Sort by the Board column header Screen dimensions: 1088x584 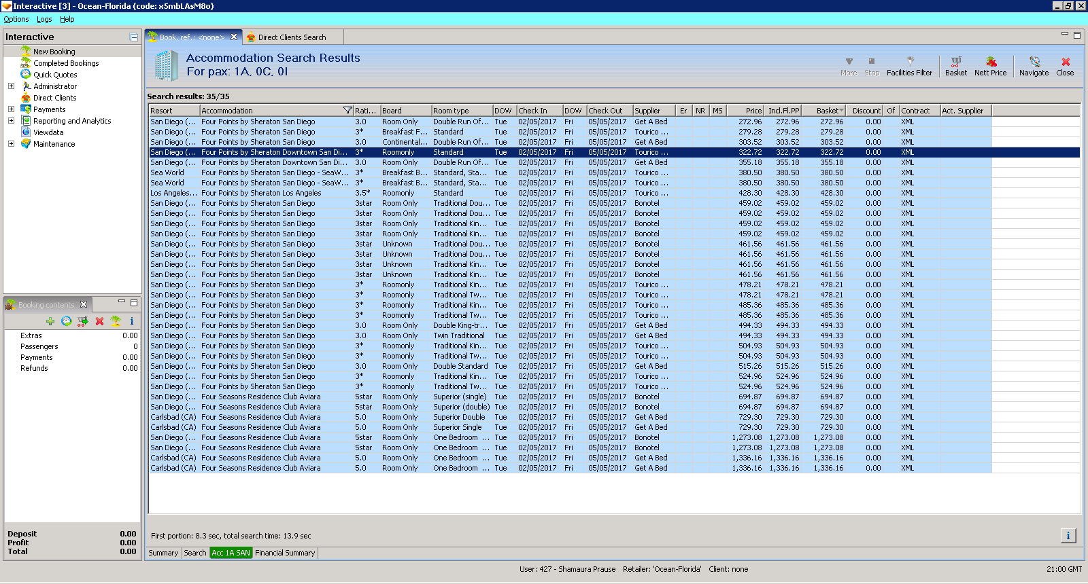tap(406, 111)
